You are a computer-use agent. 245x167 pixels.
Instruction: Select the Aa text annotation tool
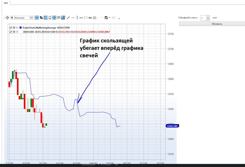90,18
